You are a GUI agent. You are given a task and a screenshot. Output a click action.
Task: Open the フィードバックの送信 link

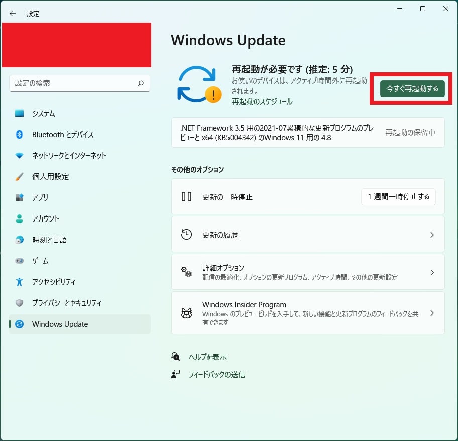point(217,374)
